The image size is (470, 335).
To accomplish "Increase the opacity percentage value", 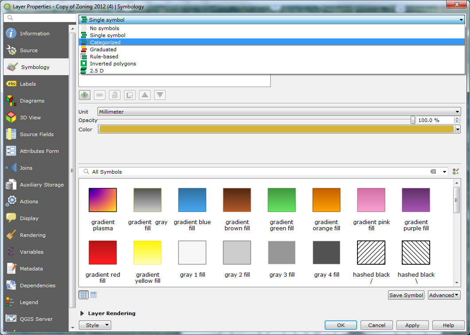I will pyautogui.click(x=457, y=118).
